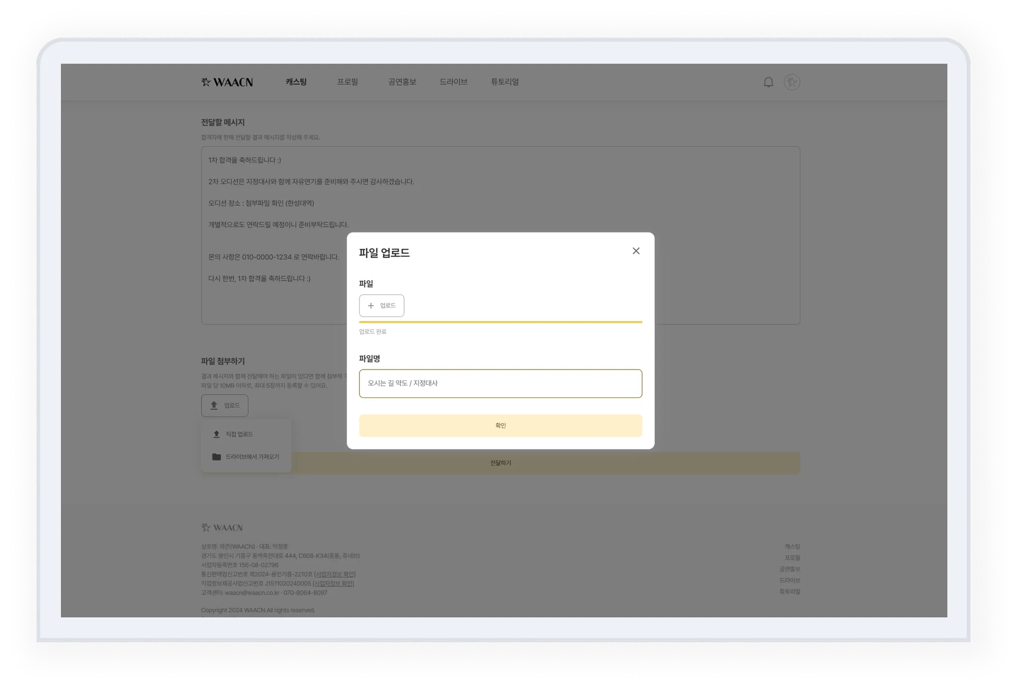
Task: Click the yellow upload progress bar
Action: (500, 322)
